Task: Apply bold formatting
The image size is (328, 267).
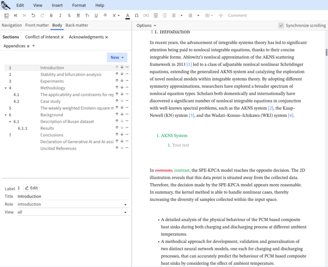Action: pos(51,16)
